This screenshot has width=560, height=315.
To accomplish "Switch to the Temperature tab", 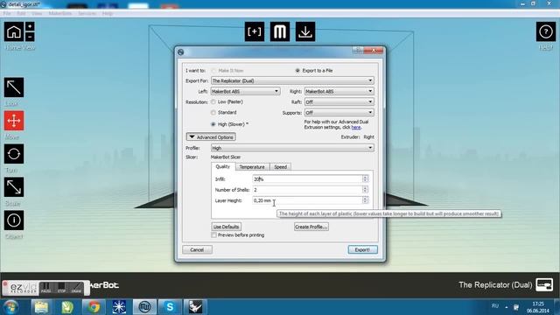I will [x=252, y=167].
